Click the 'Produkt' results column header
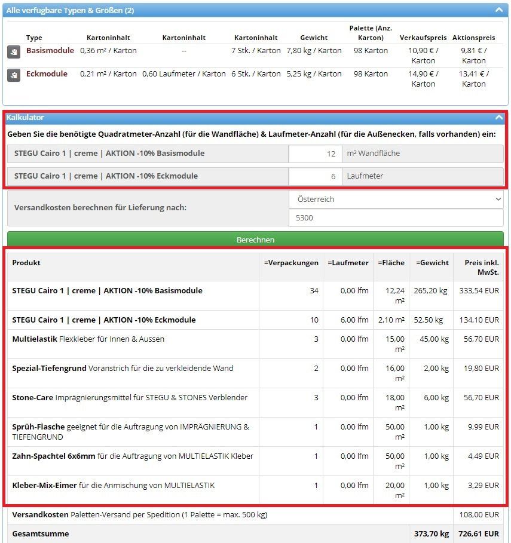 point(26,262)
